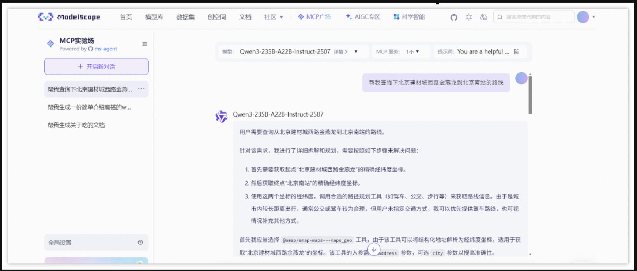Click the help icon beside 全局设置
This screenshot has height=271, width=637.
[x=140, y=242]
